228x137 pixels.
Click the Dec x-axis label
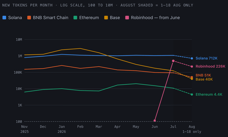[43, 127]
